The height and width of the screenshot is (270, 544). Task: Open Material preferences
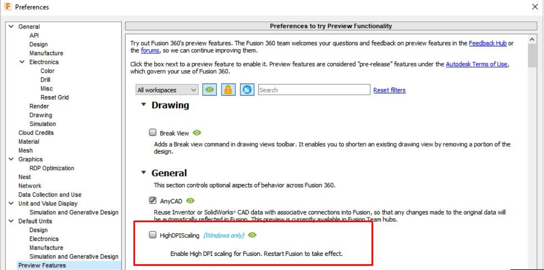(29, 141)
